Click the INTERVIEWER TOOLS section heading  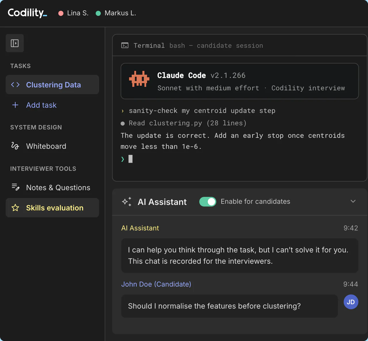tap(43, 169)
